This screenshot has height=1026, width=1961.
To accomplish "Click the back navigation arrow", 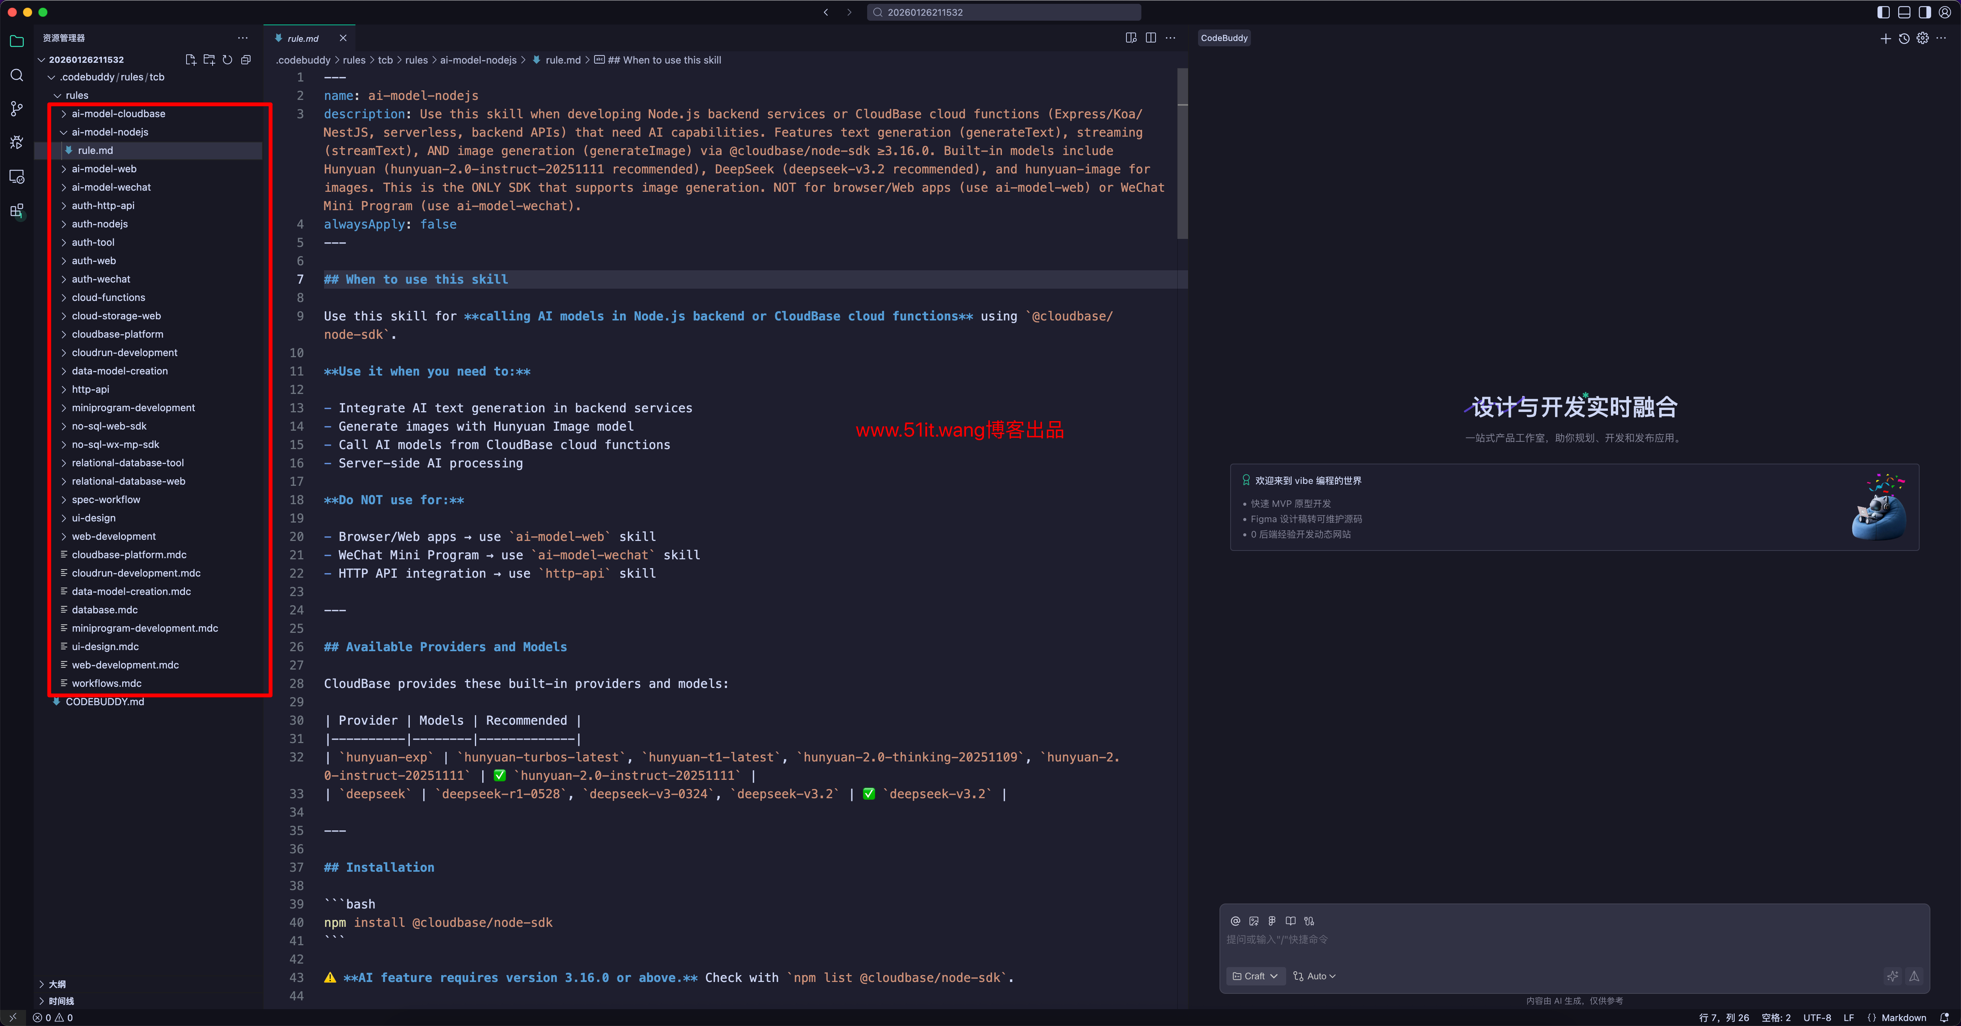I will point(825,12).
